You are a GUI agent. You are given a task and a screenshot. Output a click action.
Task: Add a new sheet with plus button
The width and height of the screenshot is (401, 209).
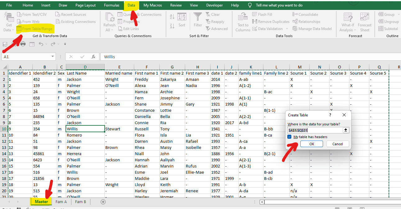pyautogui.click(x=103, y=202)
